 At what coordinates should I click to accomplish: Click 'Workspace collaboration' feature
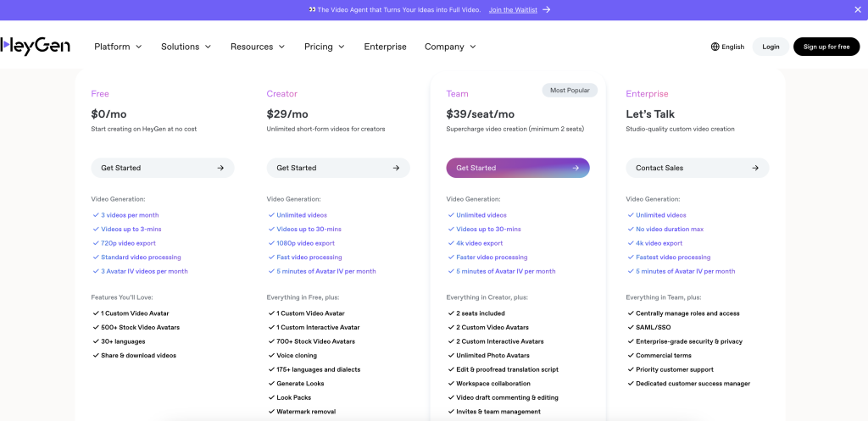[493, 384]
